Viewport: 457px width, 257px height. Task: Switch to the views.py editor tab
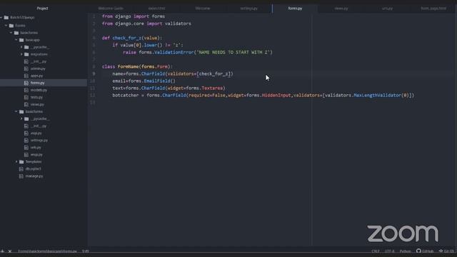341,9
